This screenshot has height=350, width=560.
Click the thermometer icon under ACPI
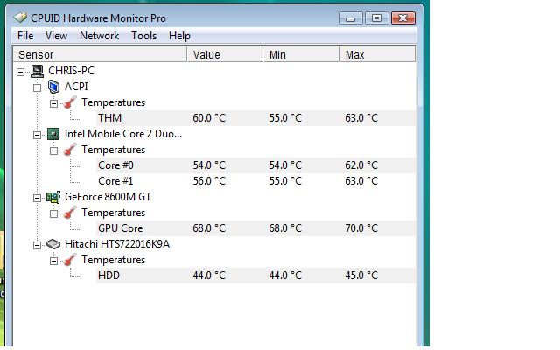[70, 102]
